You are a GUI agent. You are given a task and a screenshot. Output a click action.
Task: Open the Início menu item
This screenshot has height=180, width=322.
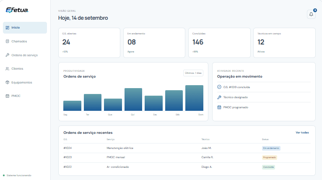click(x=25, y=28)
